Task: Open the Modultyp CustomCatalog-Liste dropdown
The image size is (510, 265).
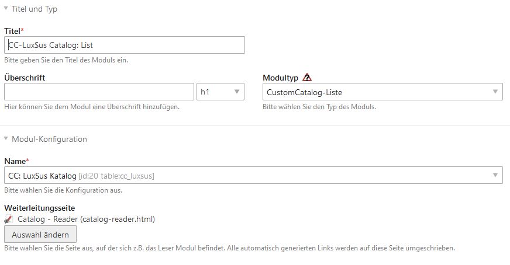Action: coord(382,92)
